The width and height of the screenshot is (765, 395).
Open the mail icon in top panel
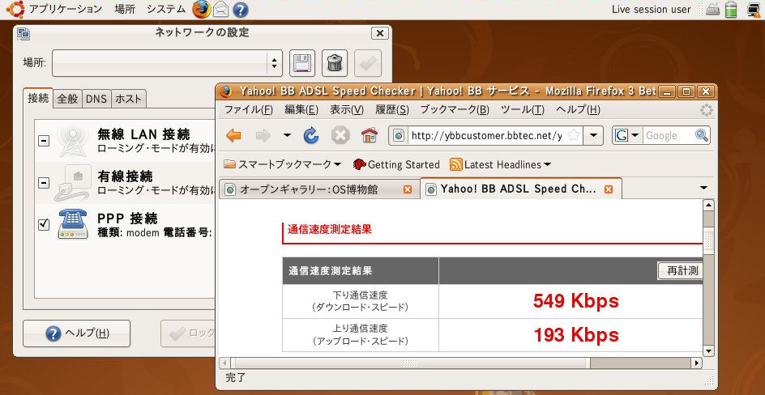(221, 9)
